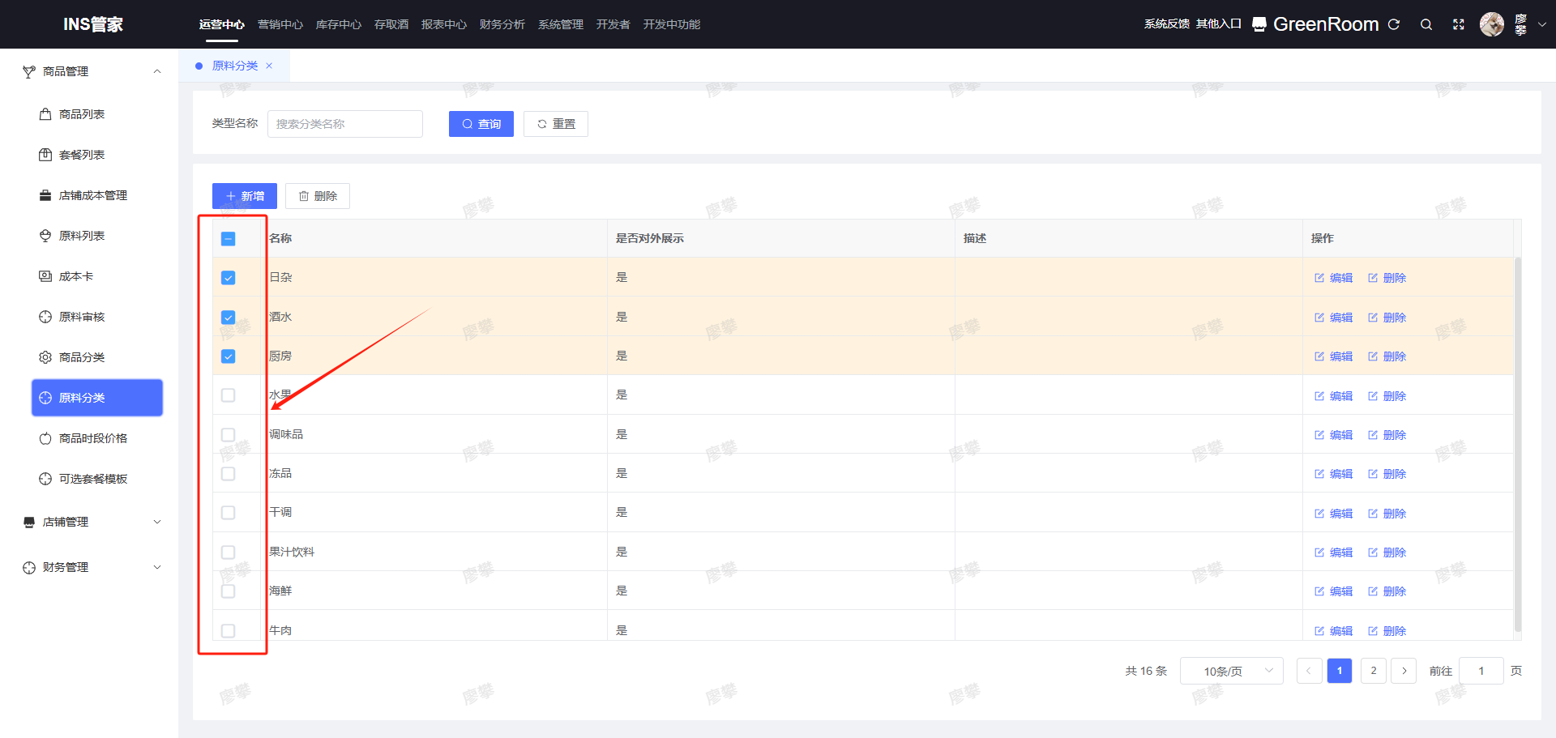Open 系统反馈 link

click(1167, 24)
